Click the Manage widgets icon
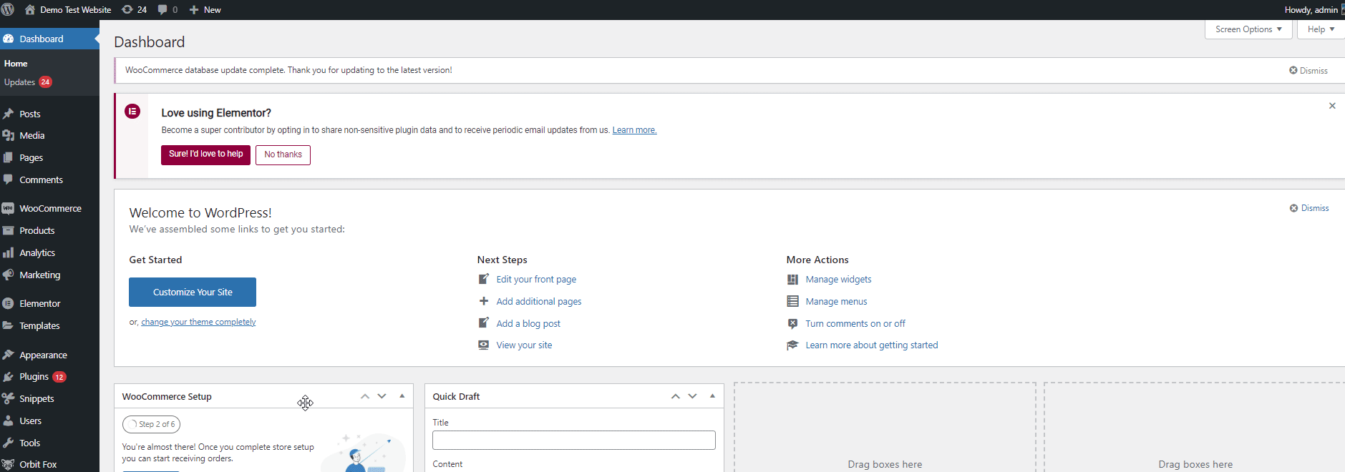This screenshot has height=472, width=1345. [x=792, y=280]
